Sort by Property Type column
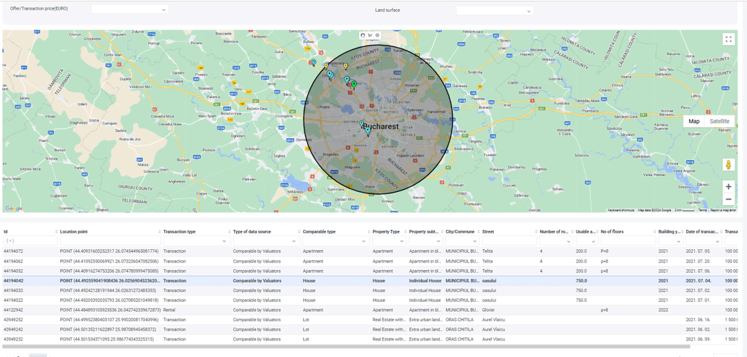This screenshot has height=357, width=747. [x=405, y=231]
